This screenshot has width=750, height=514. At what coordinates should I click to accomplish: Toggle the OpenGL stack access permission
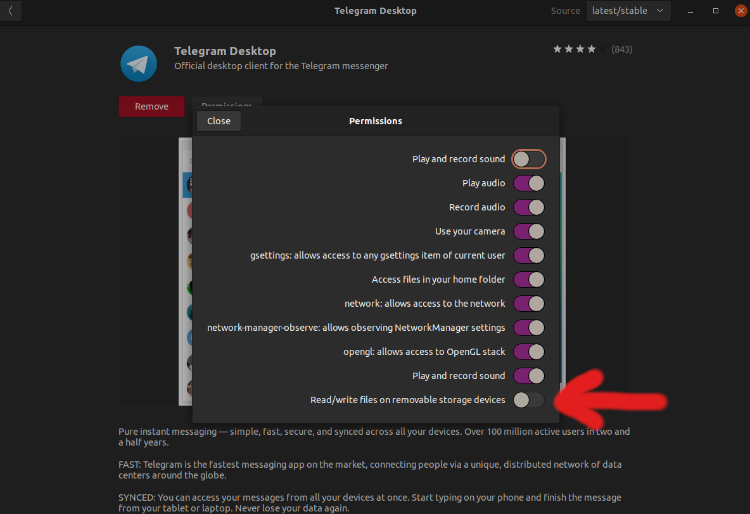click(529, 352)
